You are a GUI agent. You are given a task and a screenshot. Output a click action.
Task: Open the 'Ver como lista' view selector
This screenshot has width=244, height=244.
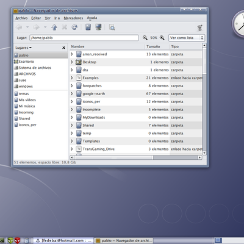(x=187, y=38)
